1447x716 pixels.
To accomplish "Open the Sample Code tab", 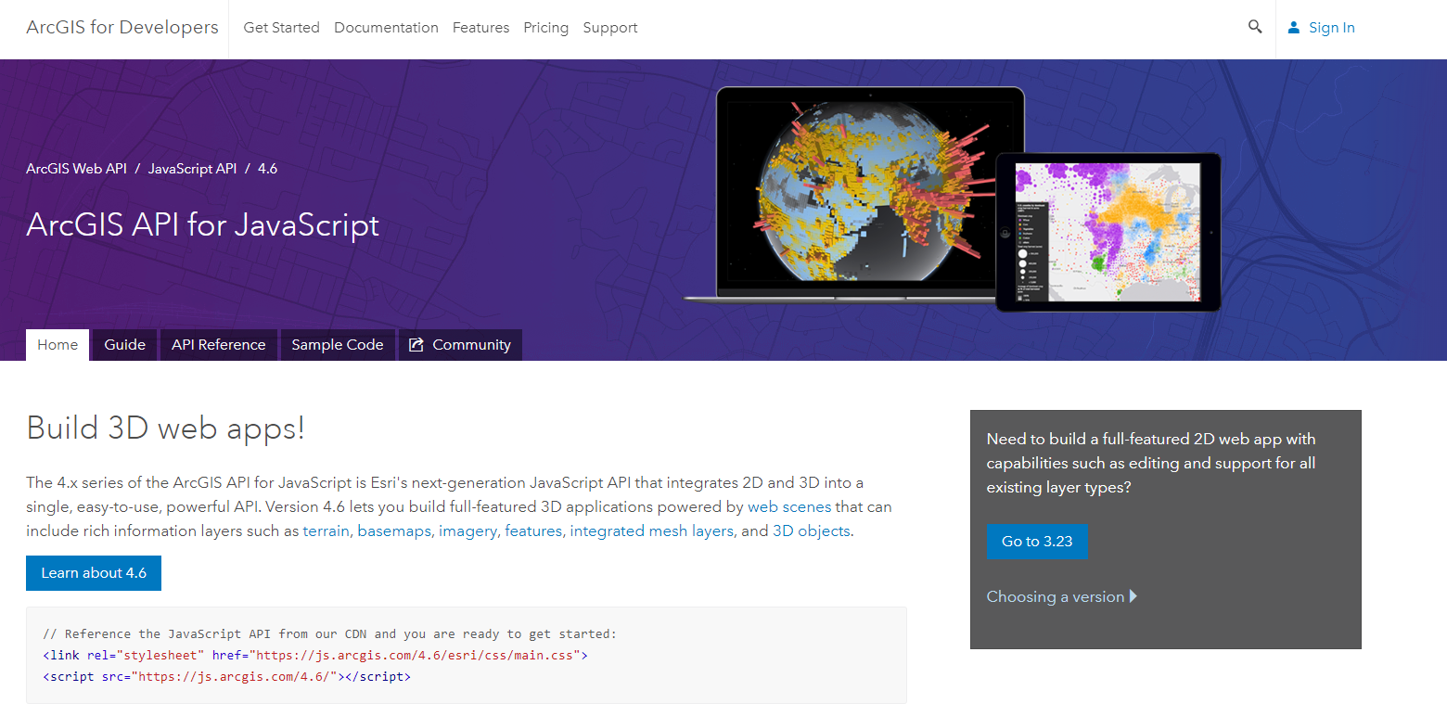I will tap(338, 345).
